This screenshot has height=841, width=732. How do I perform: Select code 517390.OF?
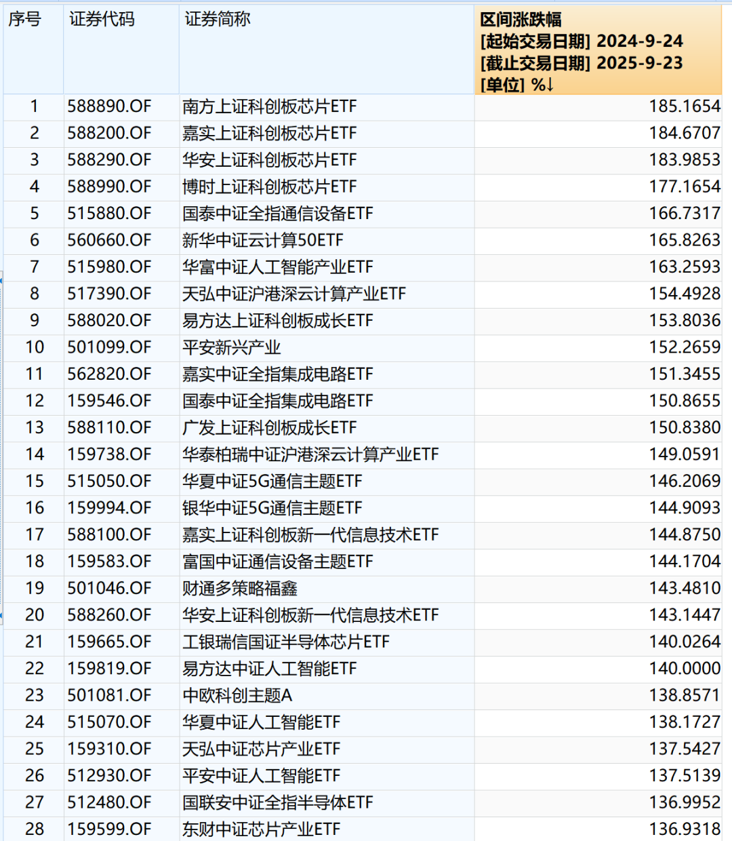click(109, 294)
